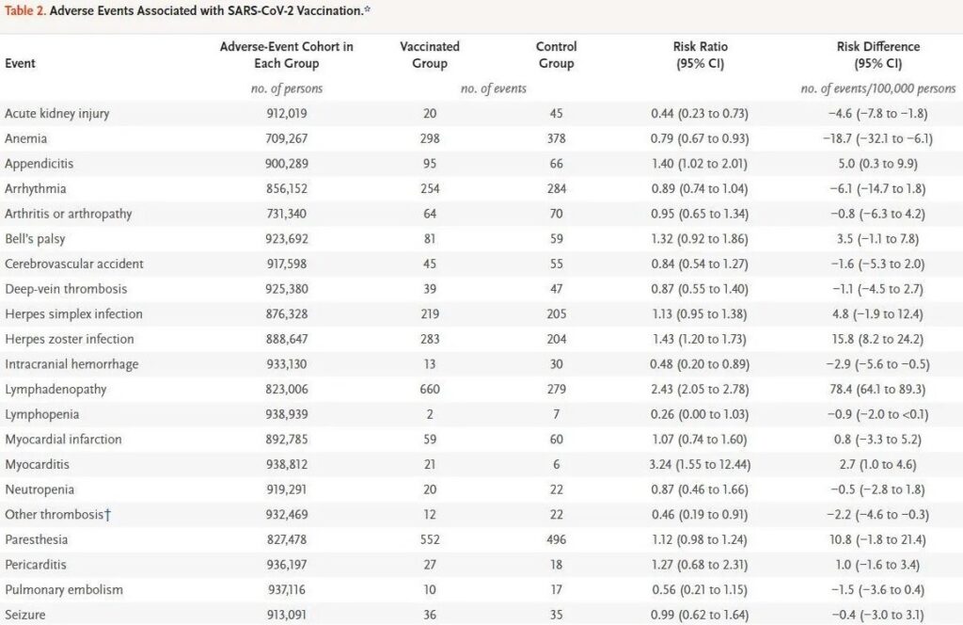Image resolution: width=963 pixels, height=625 pixels.
Task: Click the dagger footnote beside Other thrombosis
Action: (109, 514)
